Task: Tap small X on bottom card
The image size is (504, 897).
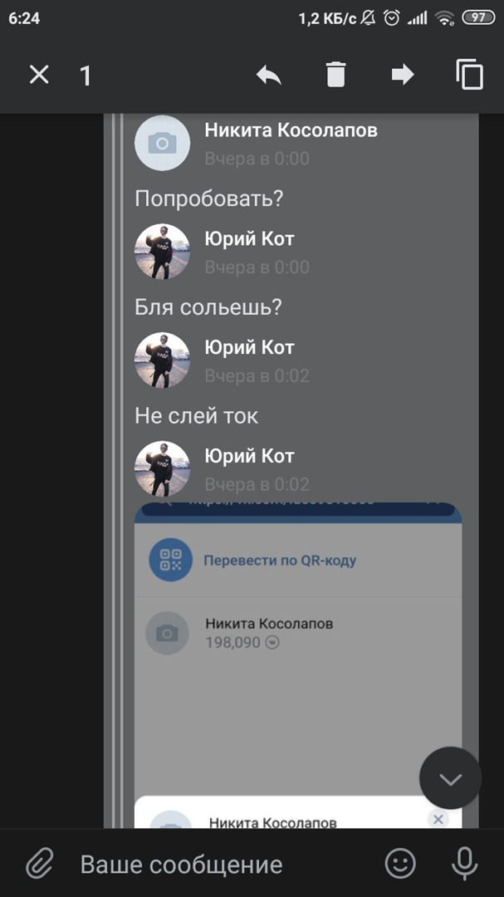Action: (x=438, y=819)
